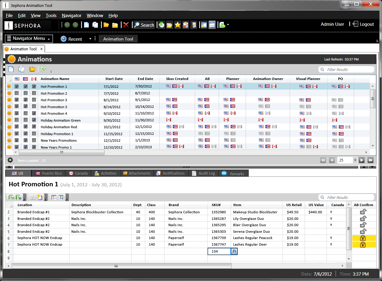This screenshot has height=281, width=382.
Task: Toggle Canada checkbox for Holiday Promotion 1
Action: click(x=34, y=134)
